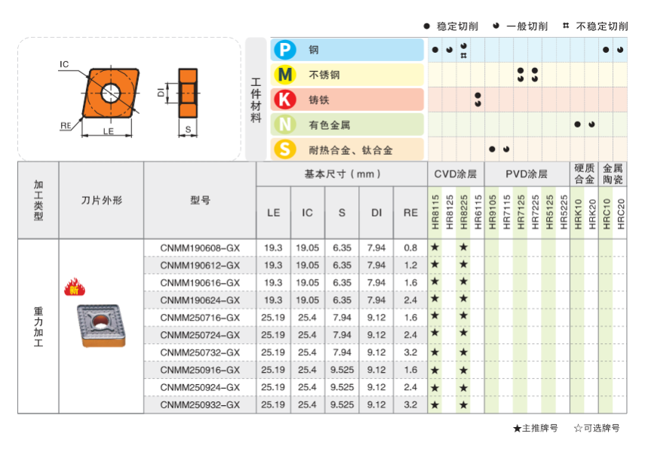Click the PVD涂层 header

[x=527, y=174]
